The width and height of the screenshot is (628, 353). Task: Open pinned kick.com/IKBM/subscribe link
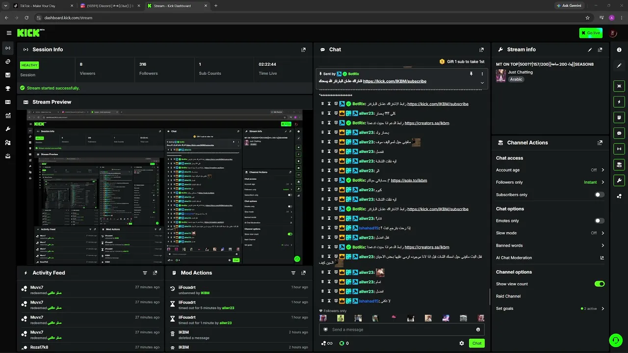point(394,81)
